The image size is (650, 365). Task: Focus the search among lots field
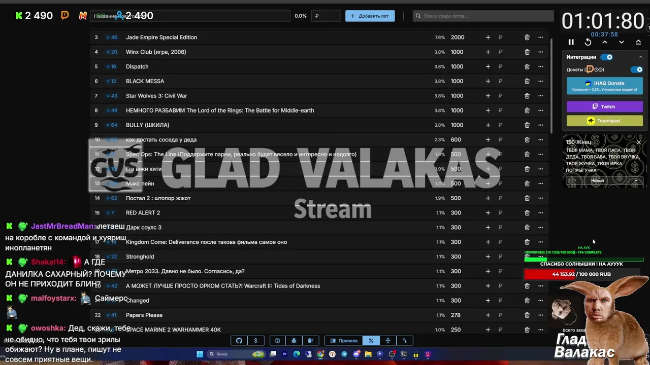483,16
